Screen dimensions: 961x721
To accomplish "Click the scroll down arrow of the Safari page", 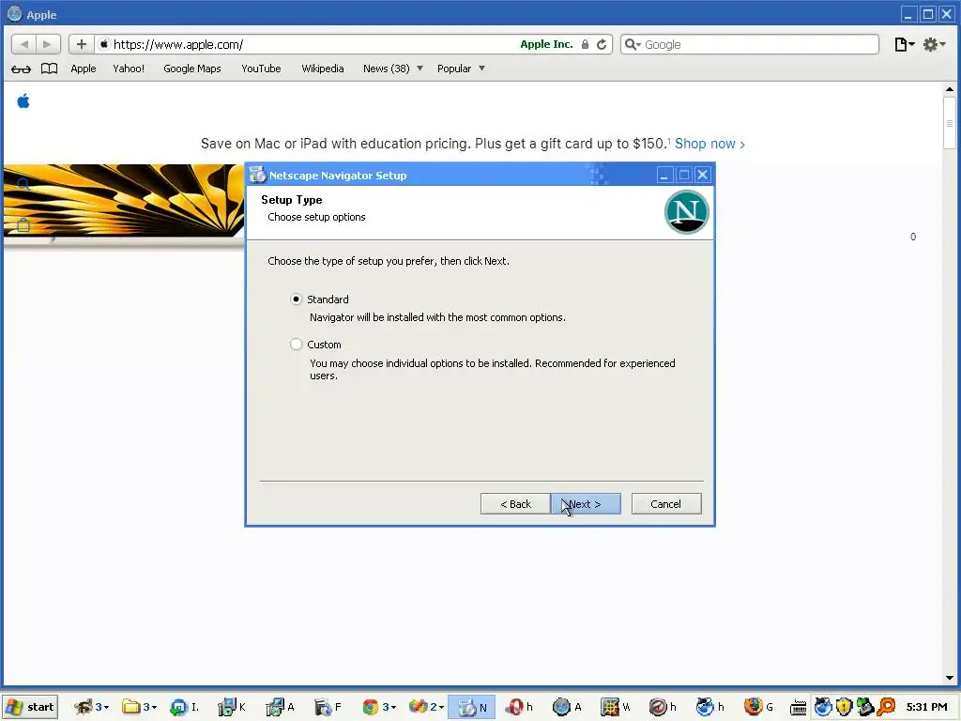I will (x=950, y=678).
